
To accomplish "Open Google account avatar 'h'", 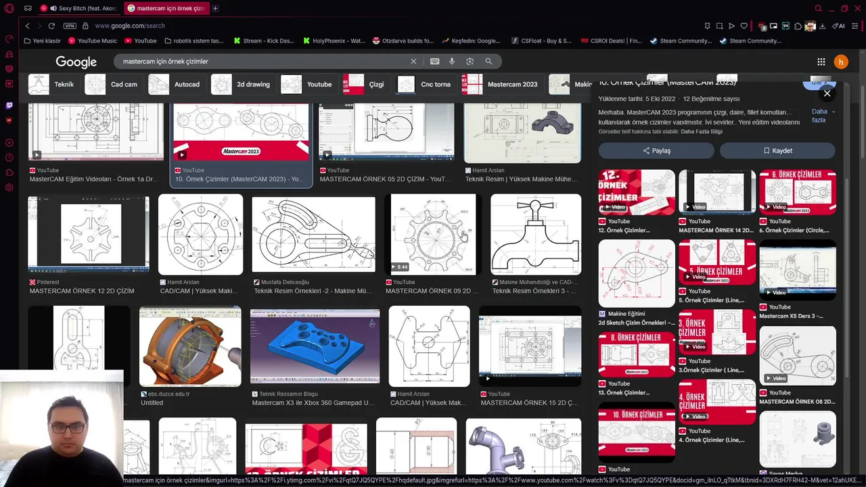I will pos(841,62).
